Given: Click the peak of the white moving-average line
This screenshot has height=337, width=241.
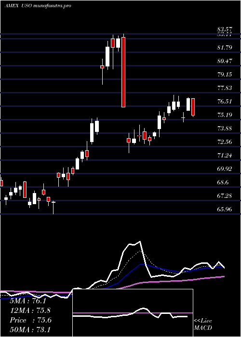Looking at the screenshot, I should (x=140, y=242).
